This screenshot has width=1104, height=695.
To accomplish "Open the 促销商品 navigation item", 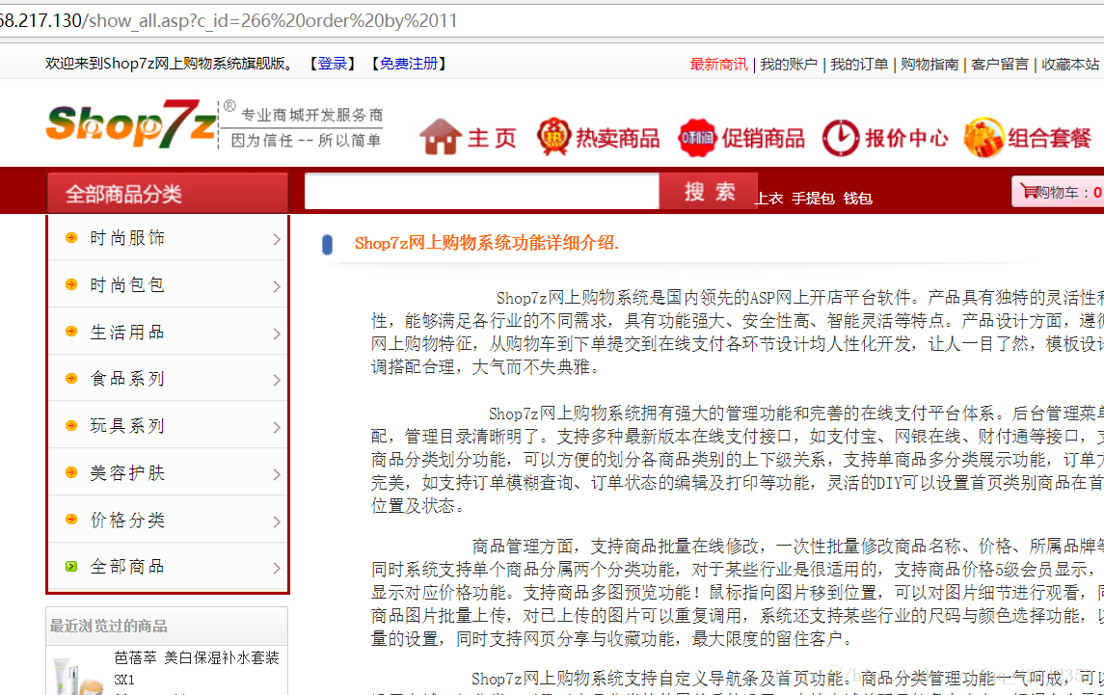I will [764, 138].
